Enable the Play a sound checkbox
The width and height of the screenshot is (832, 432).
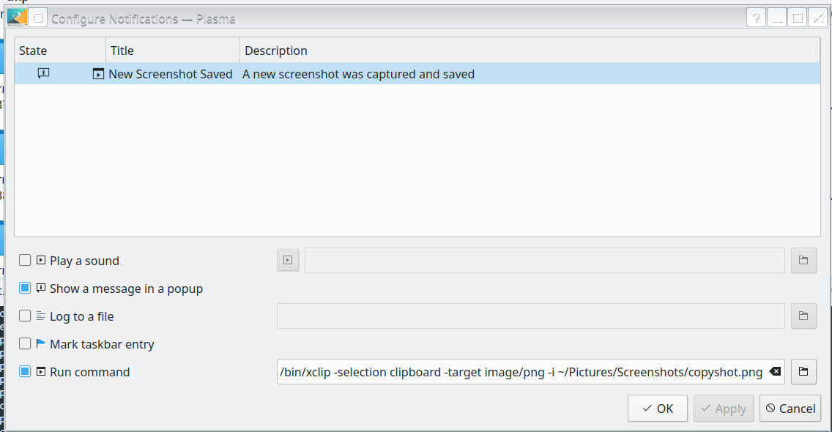click(26, 260)
